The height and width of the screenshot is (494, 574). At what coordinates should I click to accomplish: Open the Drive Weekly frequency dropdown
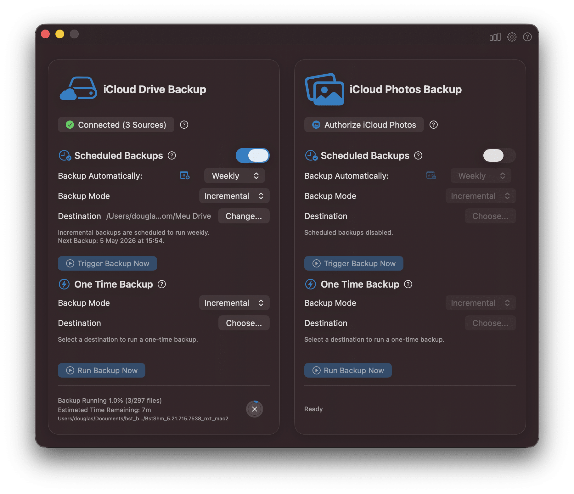pyautogui.click(x=234, y=176)
